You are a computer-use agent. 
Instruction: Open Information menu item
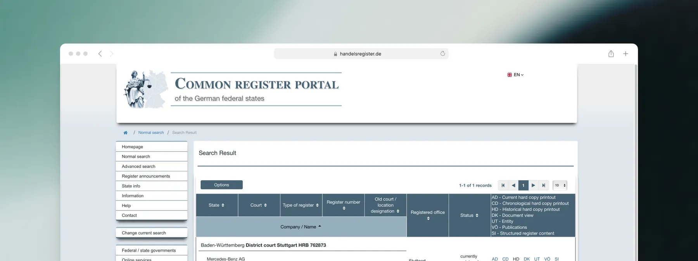152,196
